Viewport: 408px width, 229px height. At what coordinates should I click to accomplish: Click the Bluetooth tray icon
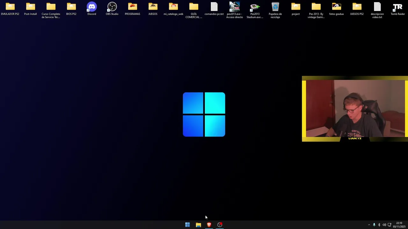379,225
